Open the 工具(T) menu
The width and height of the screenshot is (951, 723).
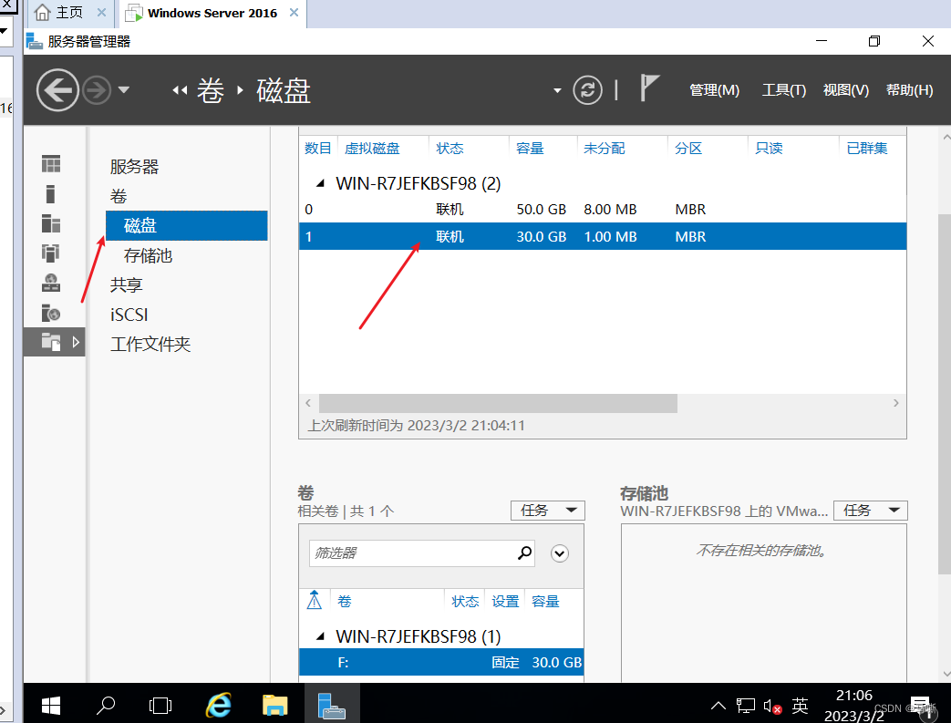pos(783,90)
